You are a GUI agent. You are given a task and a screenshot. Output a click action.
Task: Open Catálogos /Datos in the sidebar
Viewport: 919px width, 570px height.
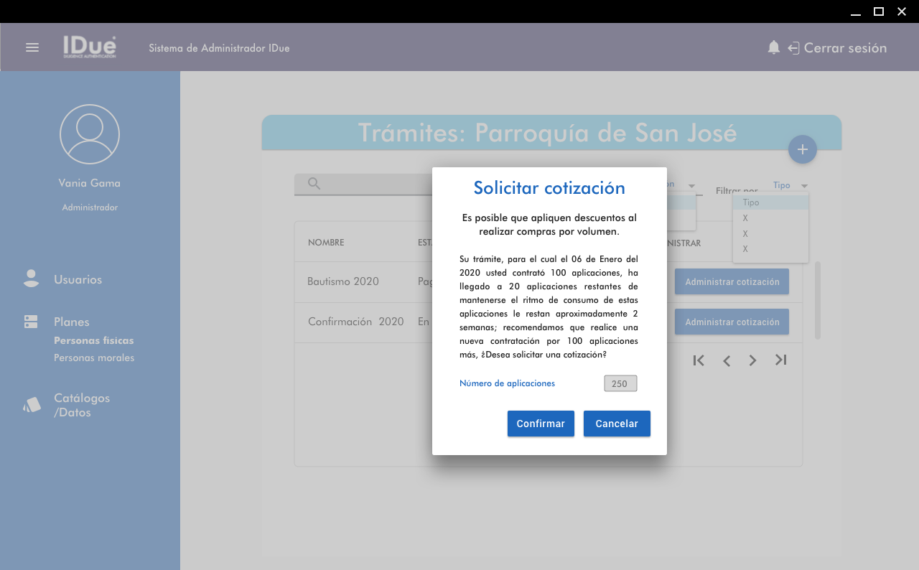81,405
